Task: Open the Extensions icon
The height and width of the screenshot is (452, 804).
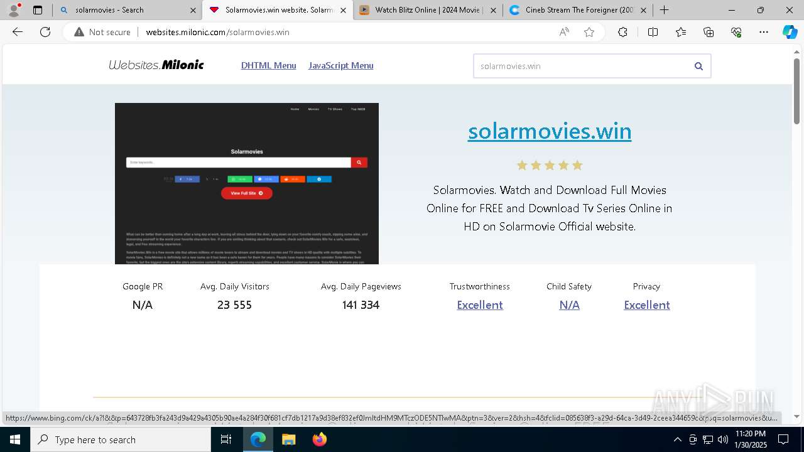Action: (x=622, y=32)
